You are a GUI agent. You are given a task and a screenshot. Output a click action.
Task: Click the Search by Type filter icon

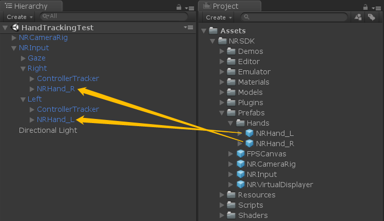[358, 17]
